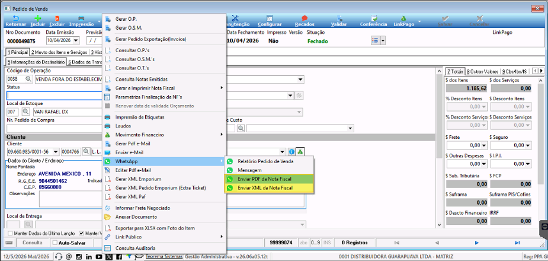Toggle the Auto-Salvar checkbox

(x=55, y=243)
